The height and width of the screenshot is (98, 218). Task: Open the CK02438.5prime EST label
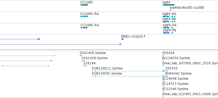[x=95, y=58]
